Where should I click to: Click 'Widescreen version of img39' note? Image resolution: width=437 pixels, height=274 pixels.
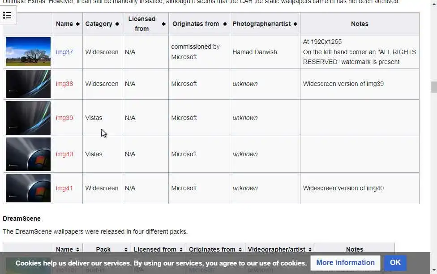coord(343,84)
